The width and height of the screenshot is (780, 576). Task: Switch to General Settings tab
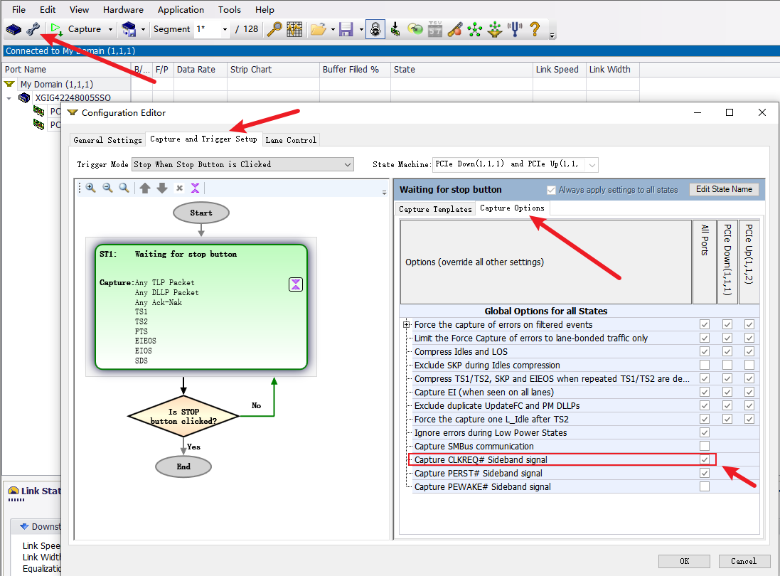tap(107, 140)
